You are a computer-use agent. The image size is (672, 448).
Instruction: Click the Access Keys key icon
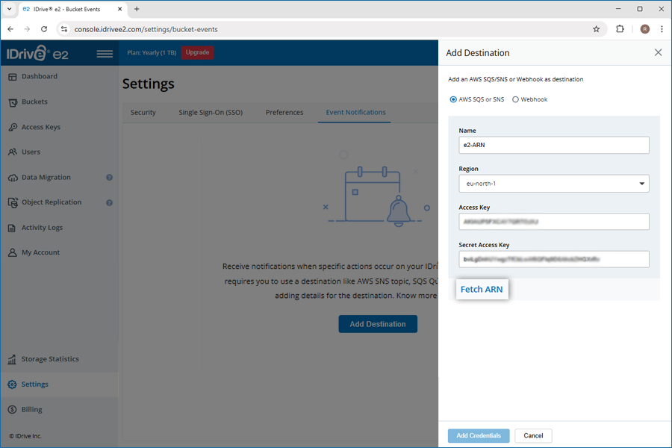13,128
